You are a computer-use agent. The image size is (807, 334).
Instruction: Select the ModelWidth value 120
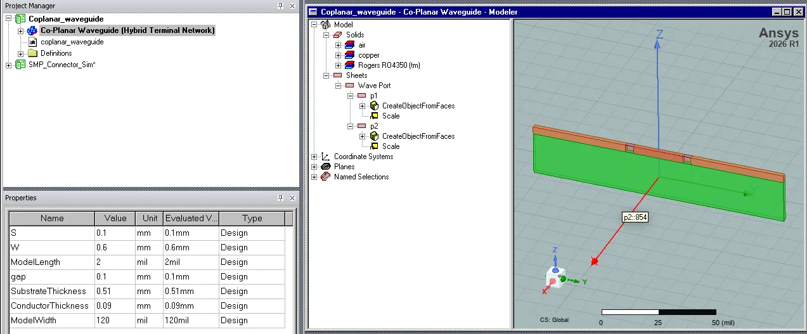pyautogui.click(x=115, y=320)
